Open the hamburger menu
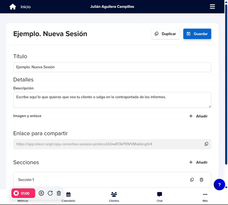Viewport: 228px width, 205px height. 212,6
